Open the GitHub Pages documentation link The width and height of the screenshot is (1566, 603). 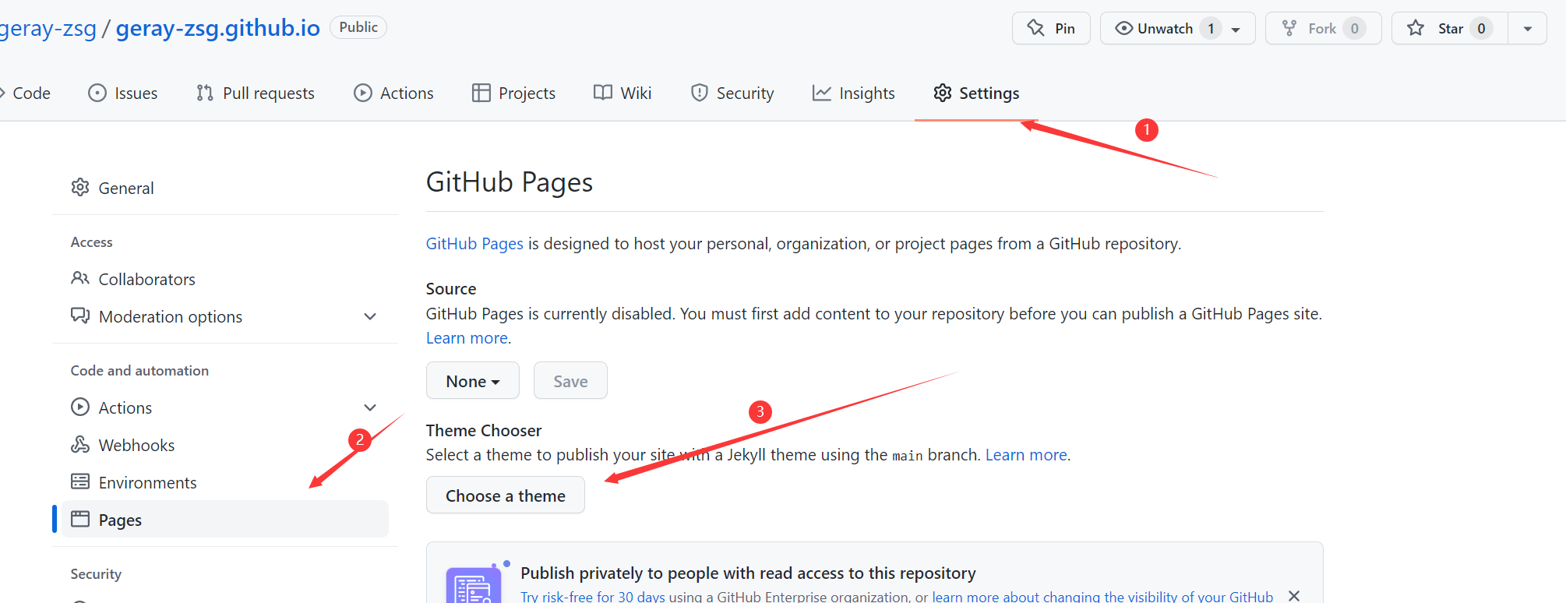coord(474,244)
